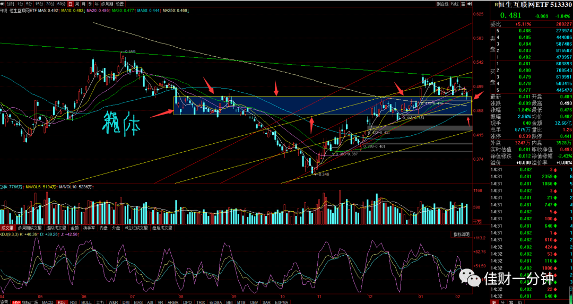The image size is (573, 304).
Task: Select the 成交量 volume sub-tab
Action: [x=7, y=228]
